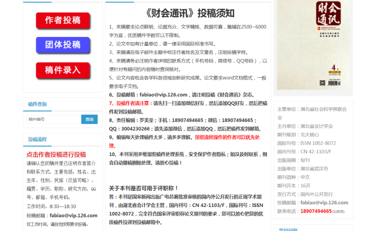Image resolution: width=391 pixels, height=231 pixels.
Task: Click the red 按照流程操作的作者可以优先处 text
Action: (x=227, y=137)
